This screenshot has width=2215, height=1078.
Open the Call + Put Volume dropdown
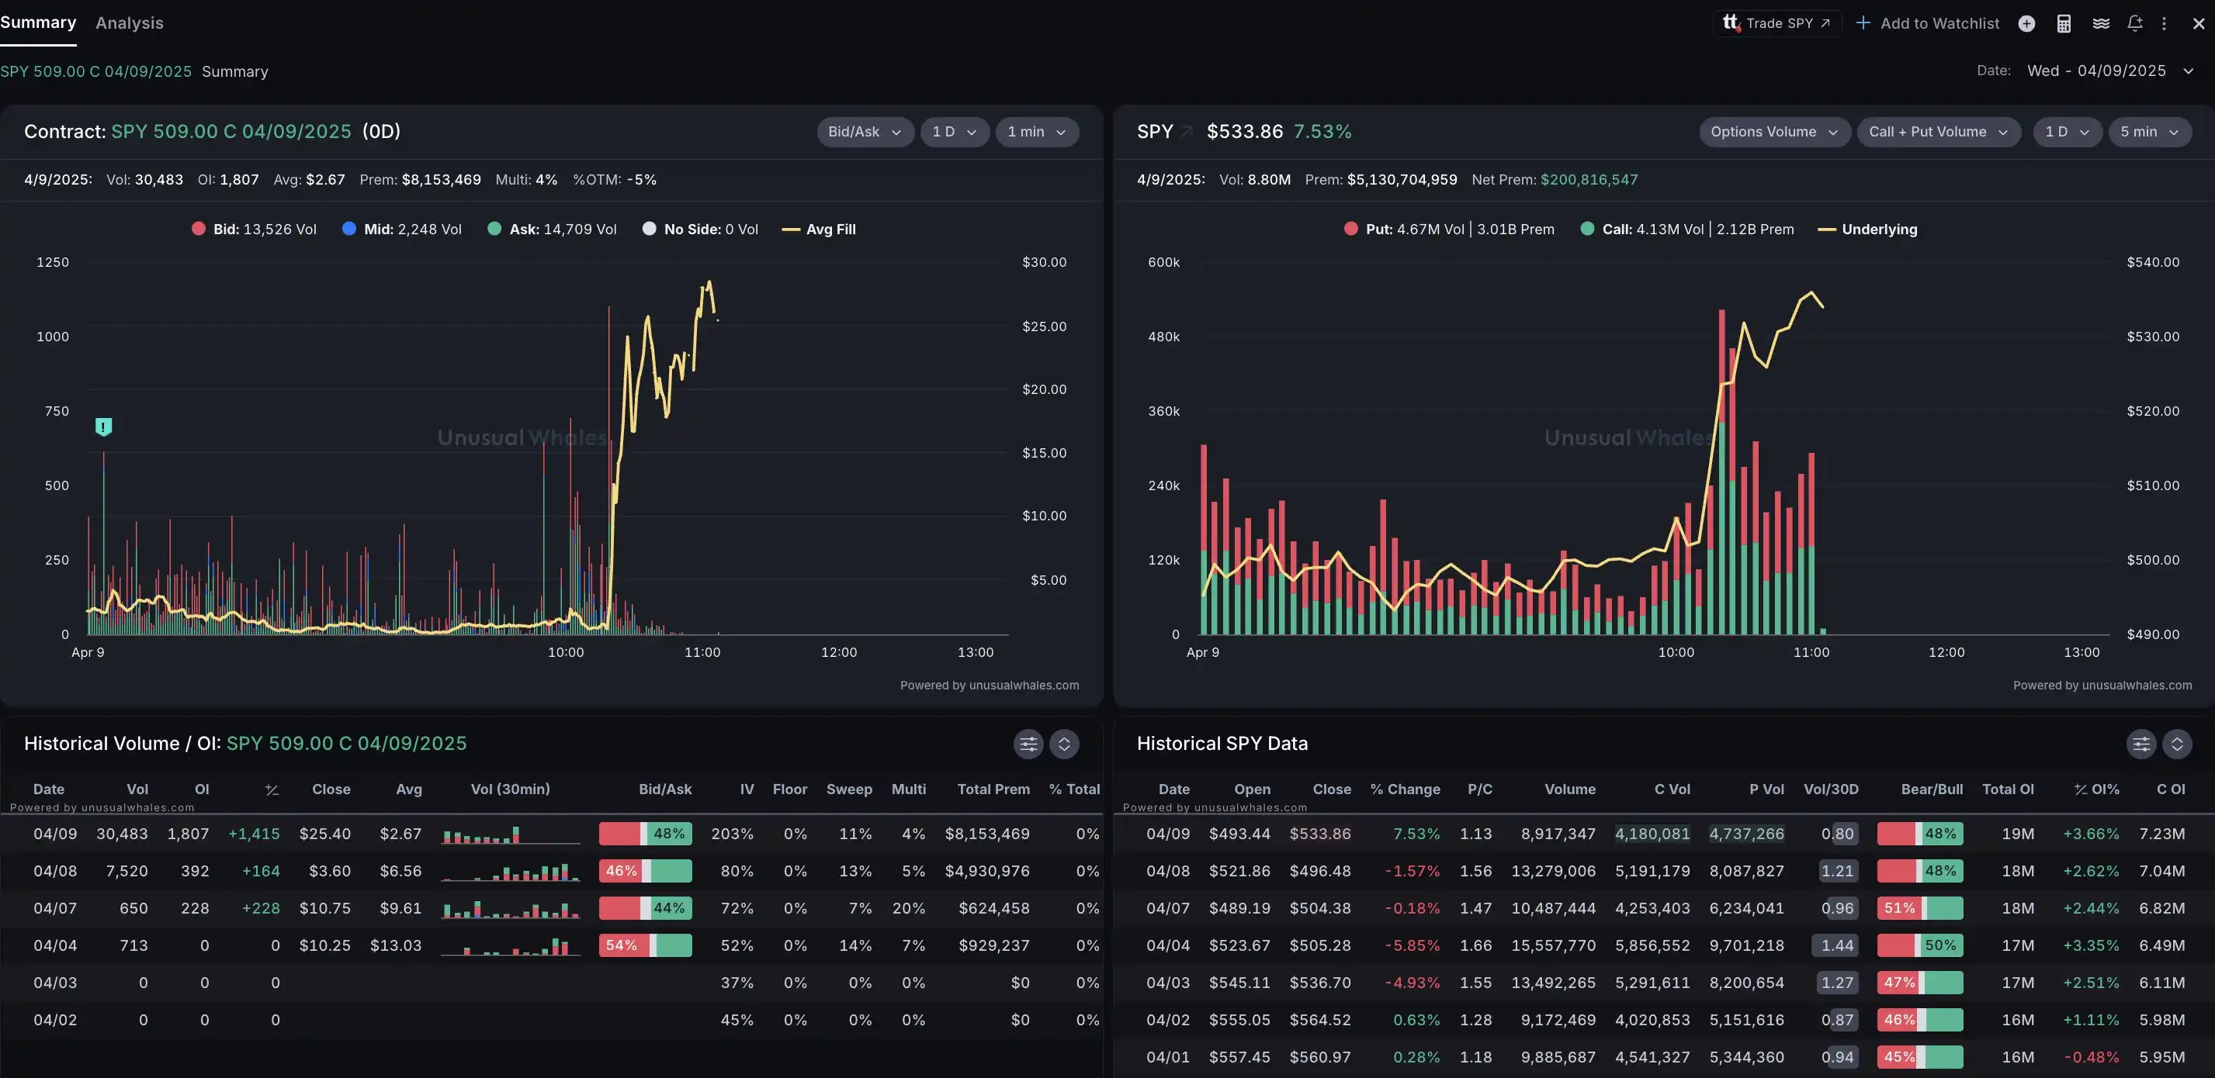tap(1938, 133)
